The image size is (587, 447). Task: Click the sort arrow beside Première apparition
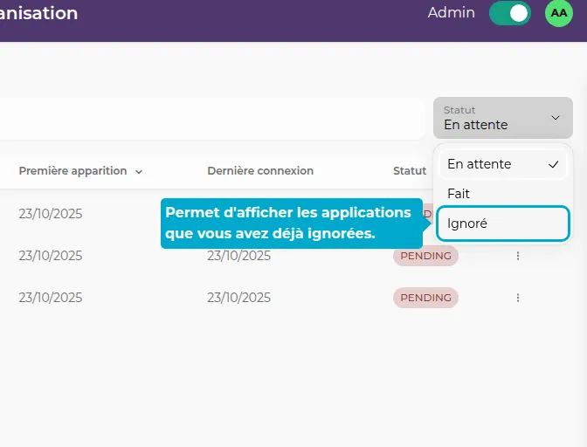coord(139,172)
